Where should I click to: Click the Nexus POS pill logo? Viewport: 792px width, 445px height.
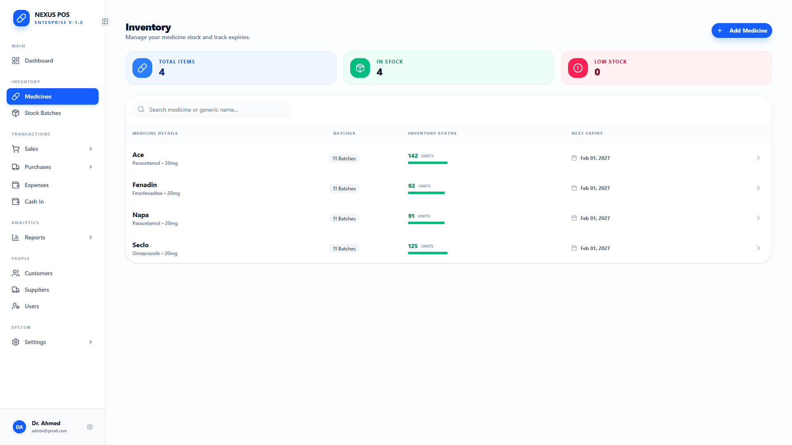(x=21, y=18)
